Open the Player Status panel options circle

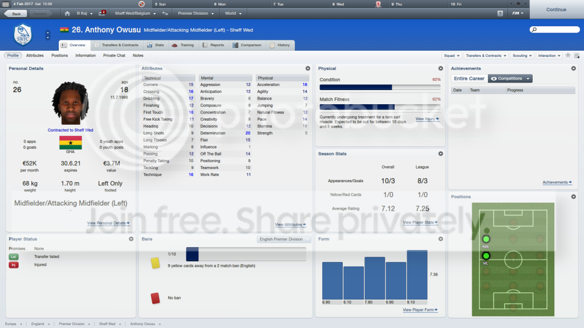(131, 239)
